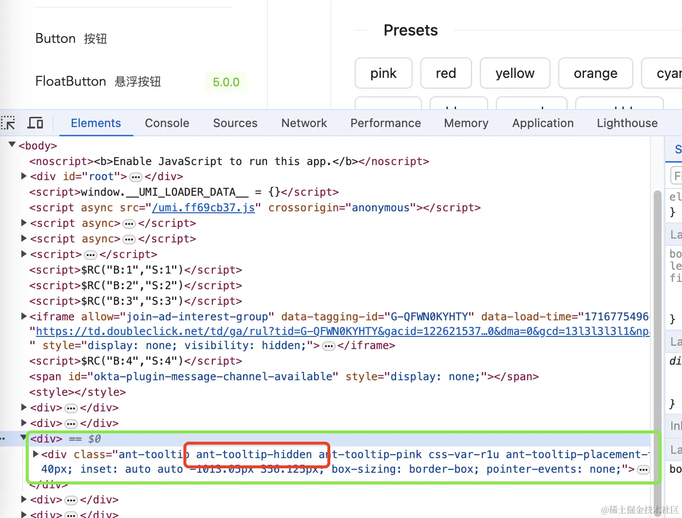Click the red preset button
The image size is (682, 518).
pos(446,73)
